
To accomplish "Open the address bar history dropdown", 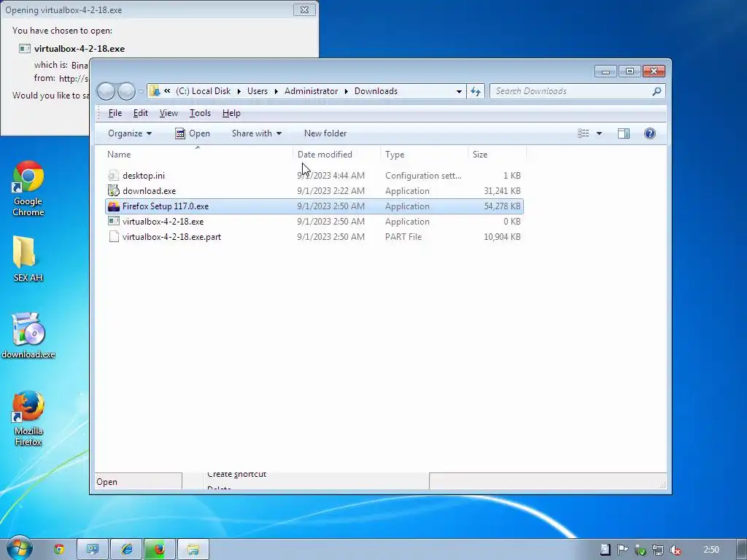I will (x=459, y=91).
